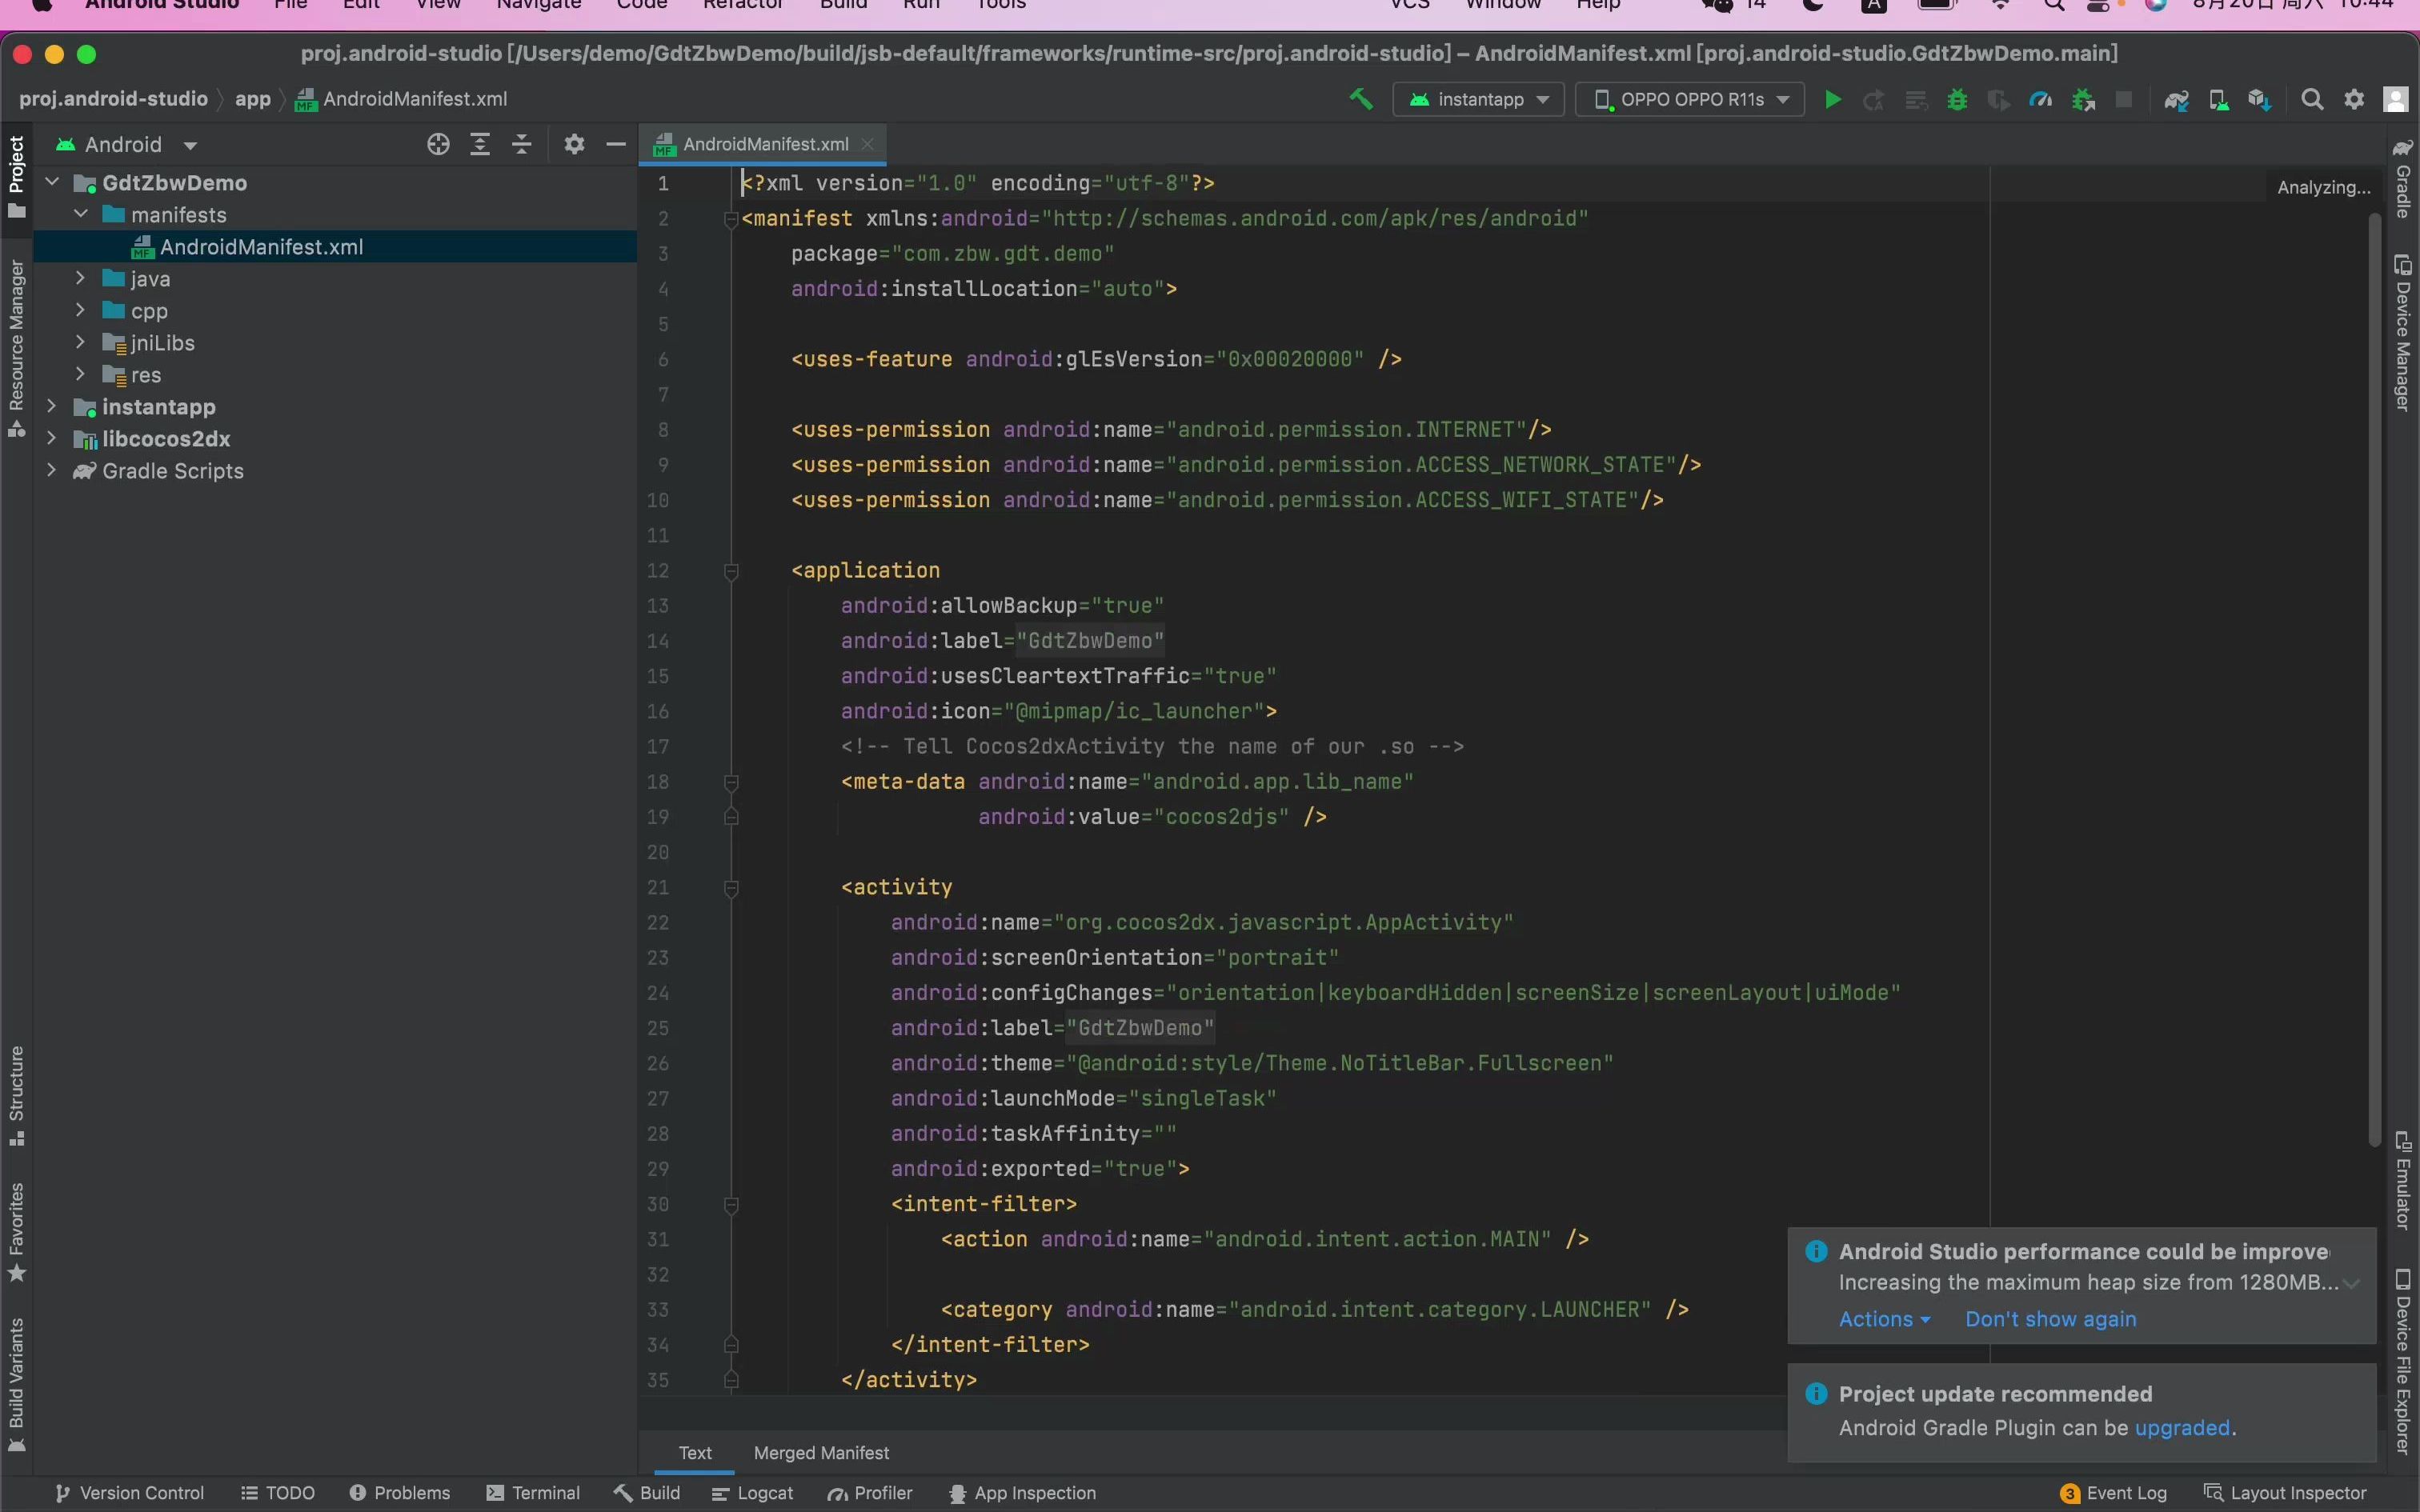
Task: Click the Search Everywhere magnifier icon
Action: (2312, 99)
